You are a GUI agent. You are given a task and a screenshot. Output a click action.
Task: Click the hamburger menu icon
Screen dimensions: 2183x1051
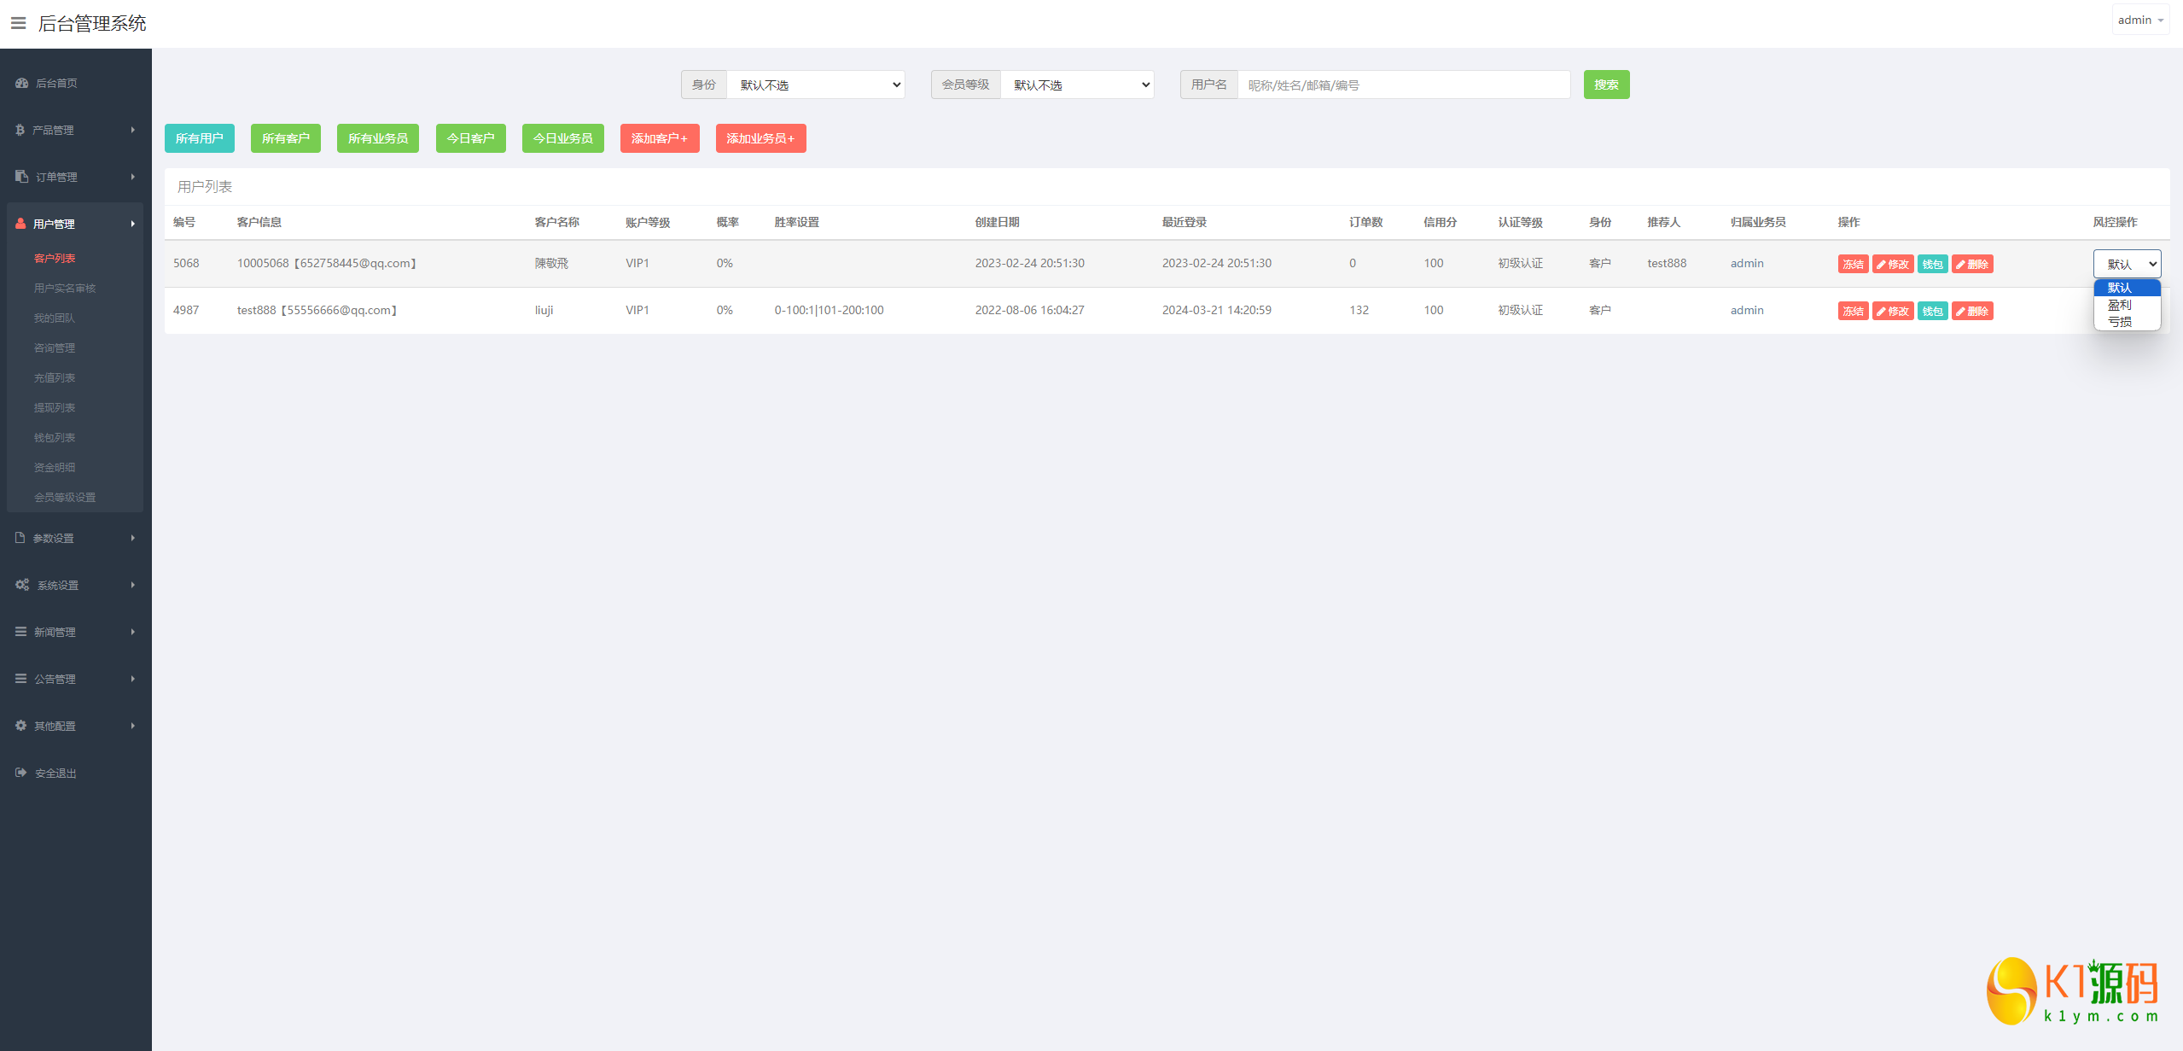click(18, 23)
